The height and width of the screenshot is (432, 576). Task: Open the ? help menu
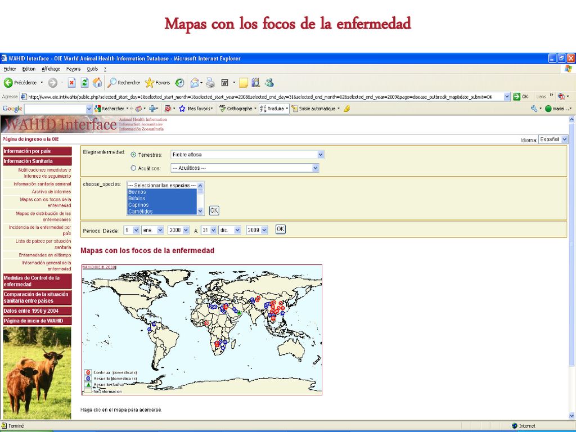[x=105, y=69]
